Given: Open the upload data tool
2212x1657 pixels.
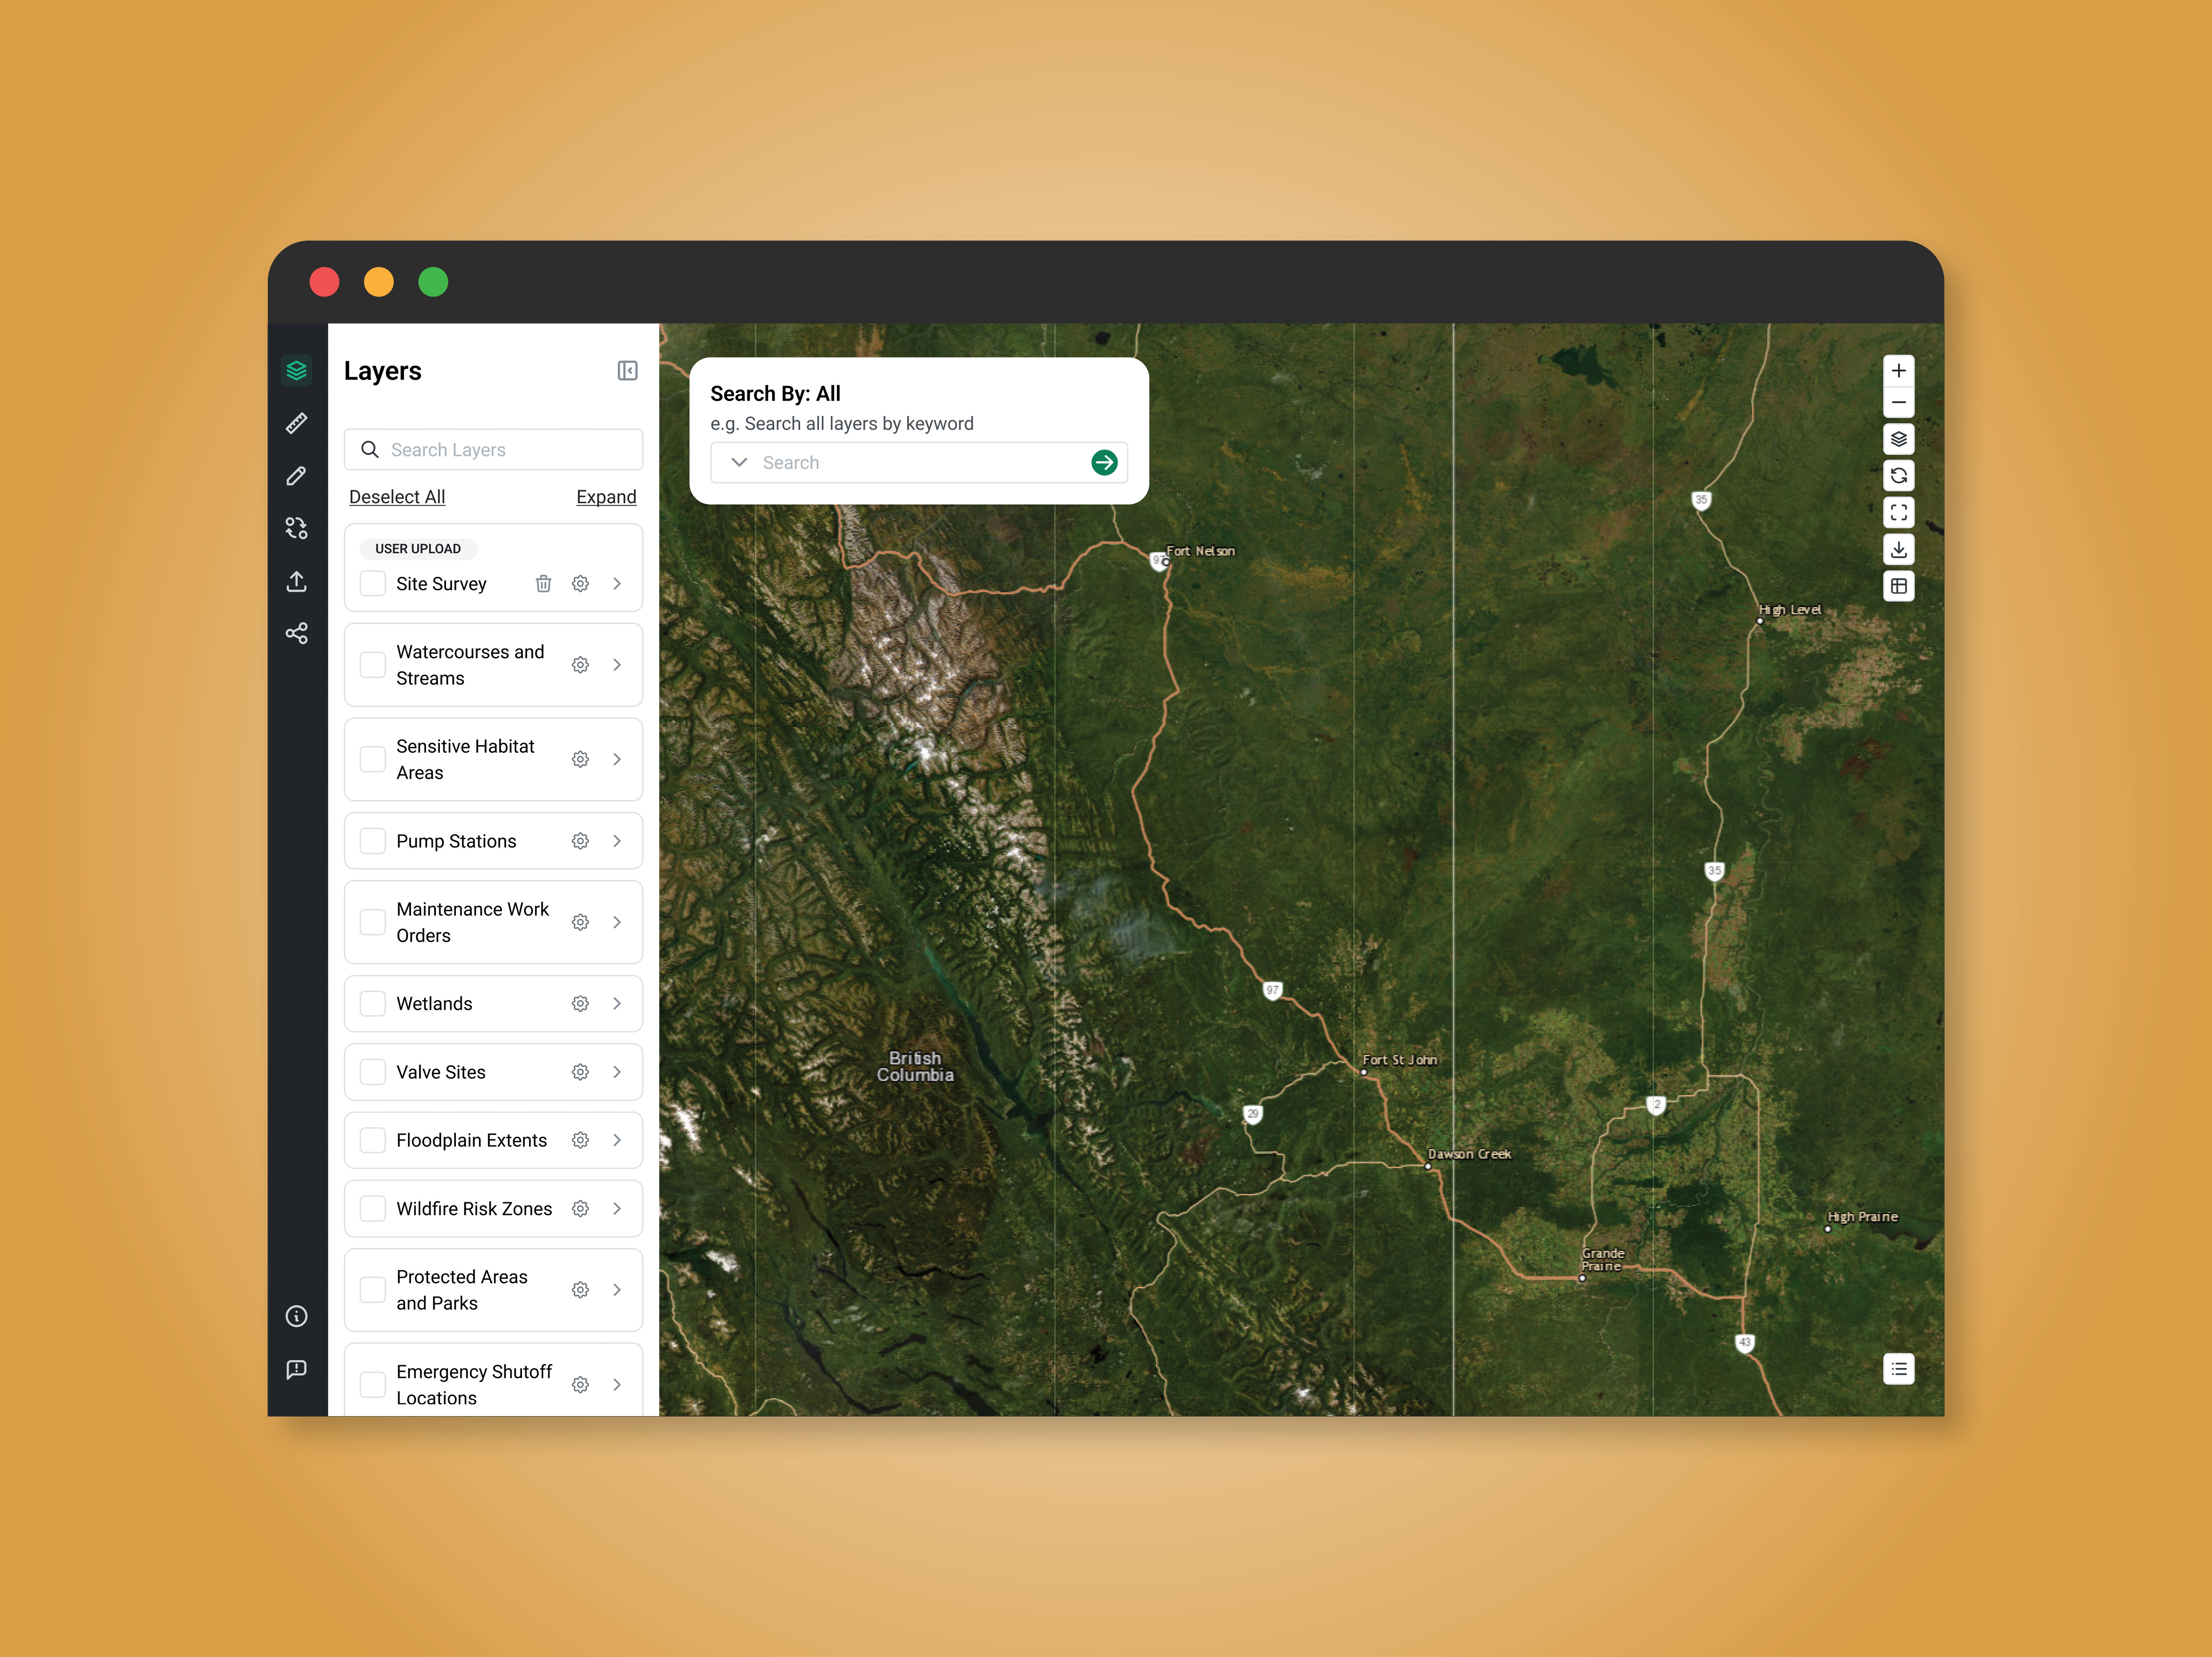Looking at the screenshot, I should click(x=297, y=581).
